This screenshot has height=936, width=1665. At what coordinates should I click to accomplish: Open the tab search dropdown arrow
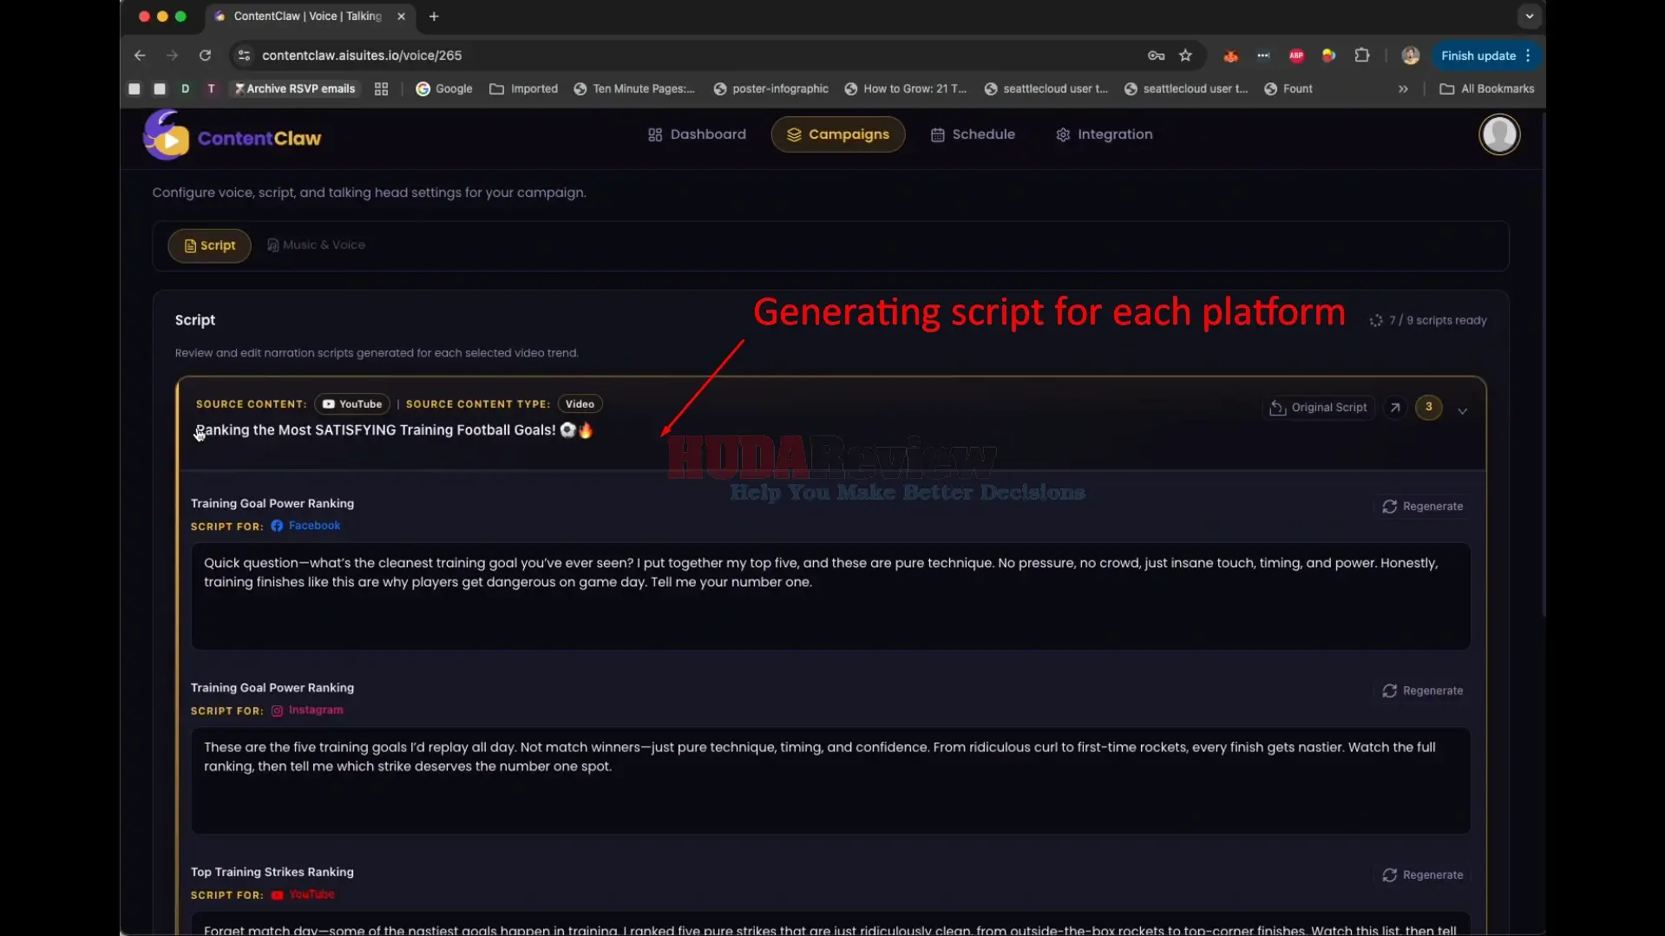[x=1529, y=16]
